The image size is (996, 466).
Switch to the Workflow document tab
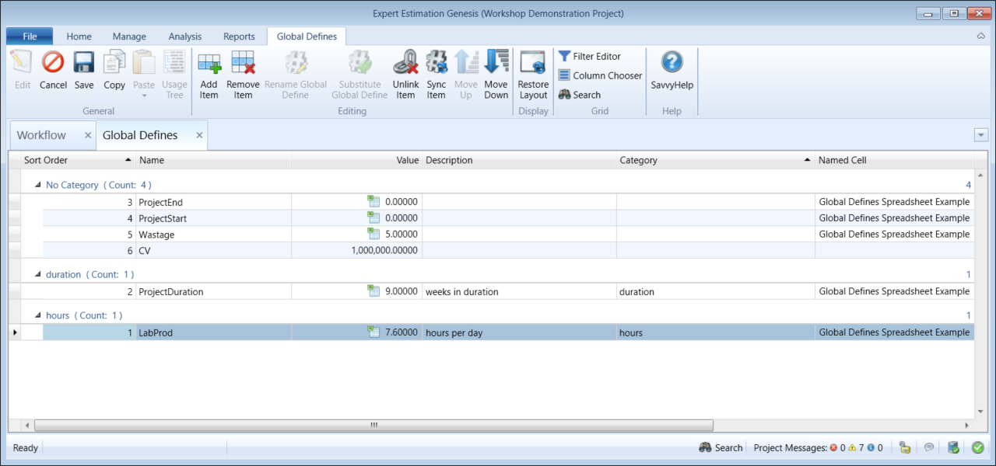point(41,135)
